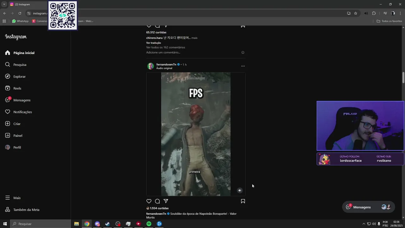The height and width of the screenshot is (228, 405).
Task: Like the fernandosev7n post with heart icon
Action: tap(149, 201)
